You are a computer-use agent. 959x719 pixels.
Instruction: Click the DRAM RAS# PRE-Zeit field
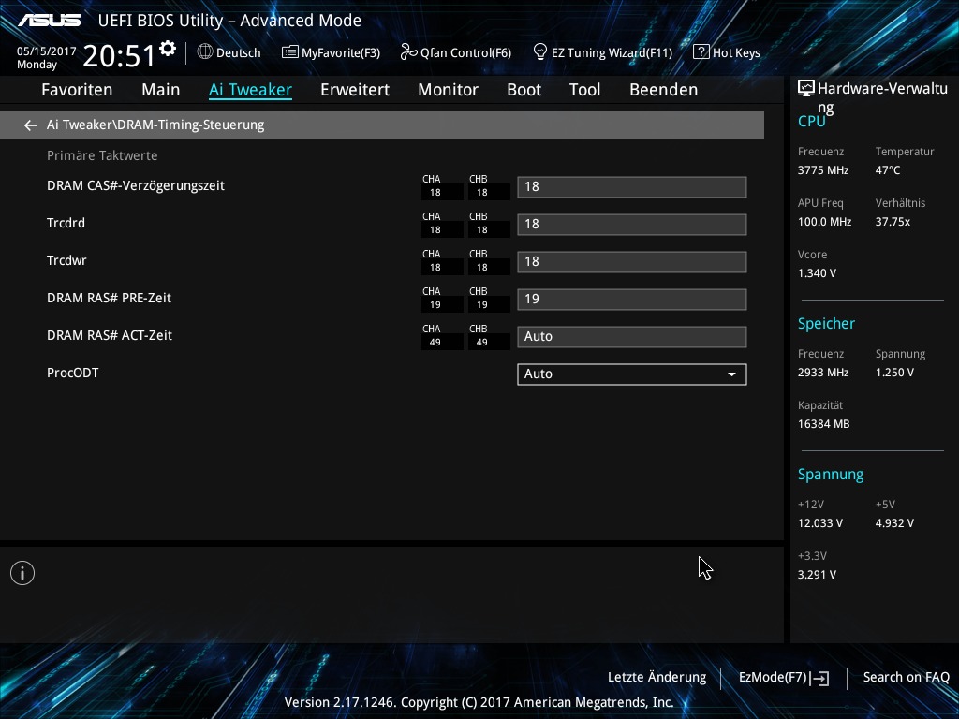click(632, 299)
